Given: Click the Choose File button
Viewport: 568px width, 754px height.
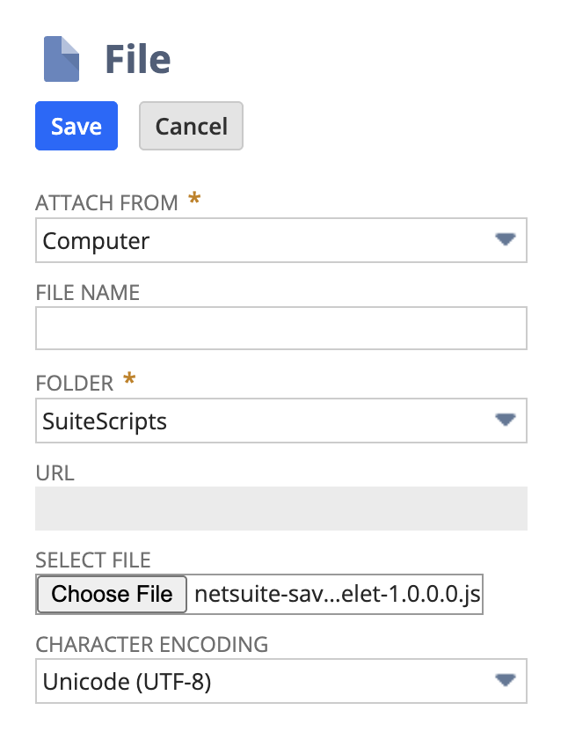Looking at the screenshot, I should 111,594.
